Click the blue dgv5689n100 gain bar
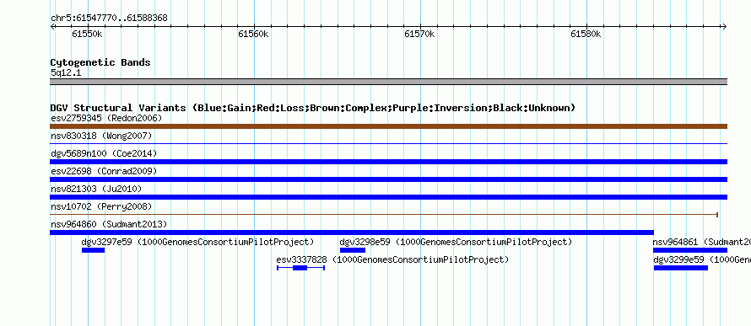Screen dimensions: 751x326 tap(388, 162)
